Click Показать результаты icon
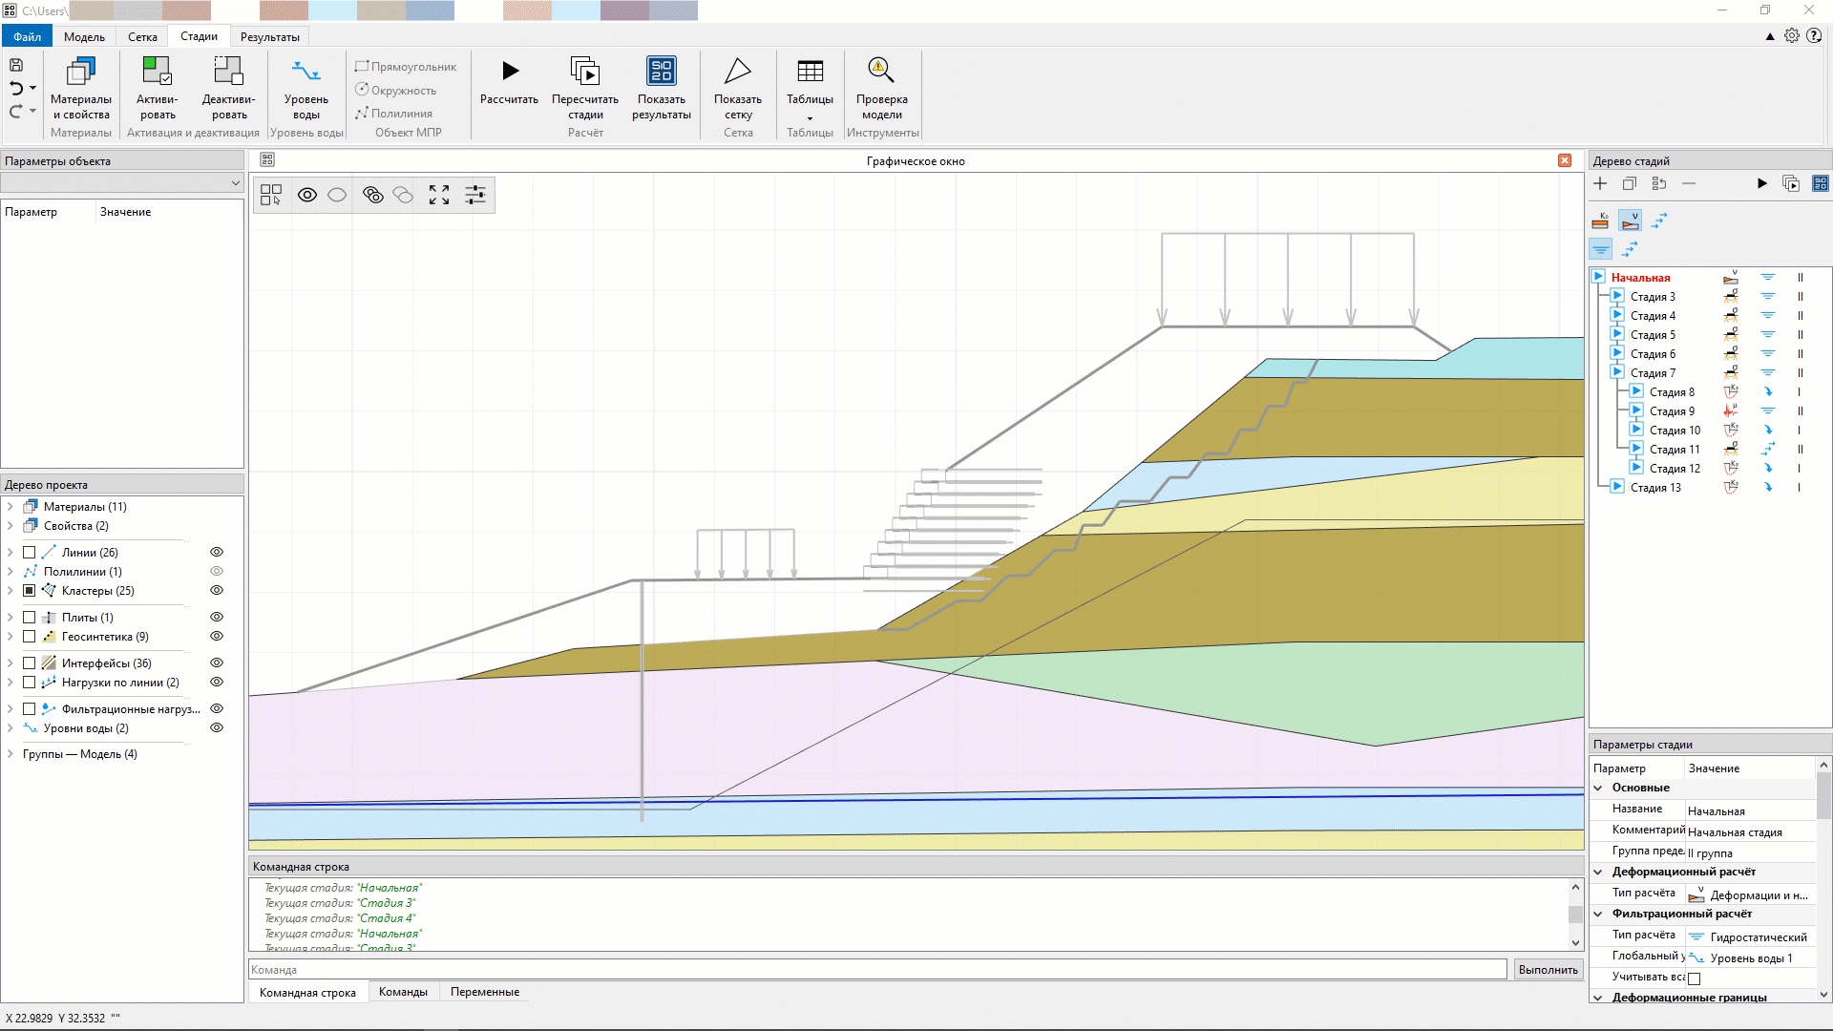Image resolution: width=1833 pixels, height=1031 pixels. coord(661,72)
